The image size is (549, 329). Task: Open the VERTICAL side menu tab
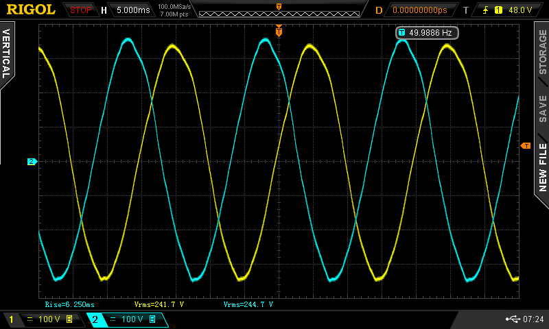coord(6,55)
